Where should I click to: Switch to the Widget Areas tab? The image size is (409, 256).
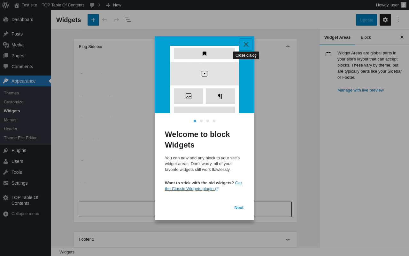point(337,37)
